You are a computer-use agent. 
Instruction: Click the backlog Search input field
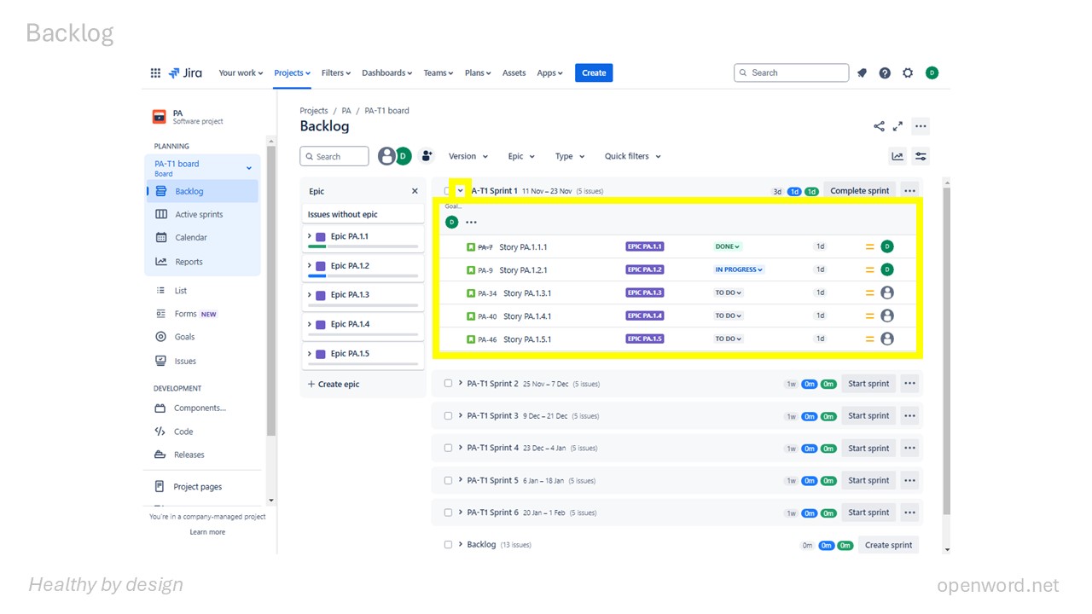pos(334,156)
